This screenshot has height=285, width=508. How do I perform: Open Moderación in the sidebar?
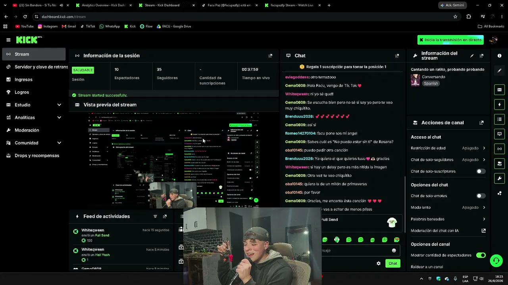point(34,130)
